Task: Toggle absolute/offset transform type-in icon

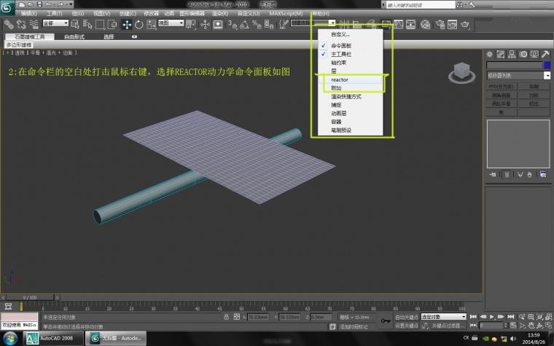Action: click(237, 317)
